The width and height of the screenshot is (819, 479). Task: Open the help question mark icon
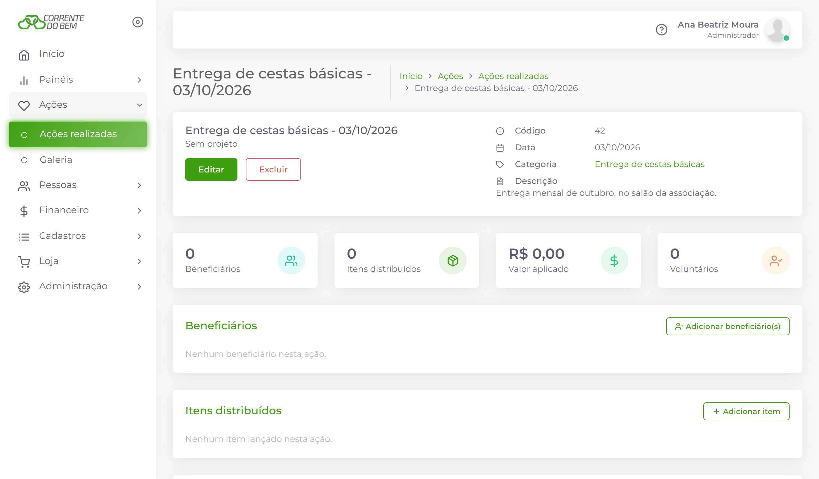pos(661,30)
